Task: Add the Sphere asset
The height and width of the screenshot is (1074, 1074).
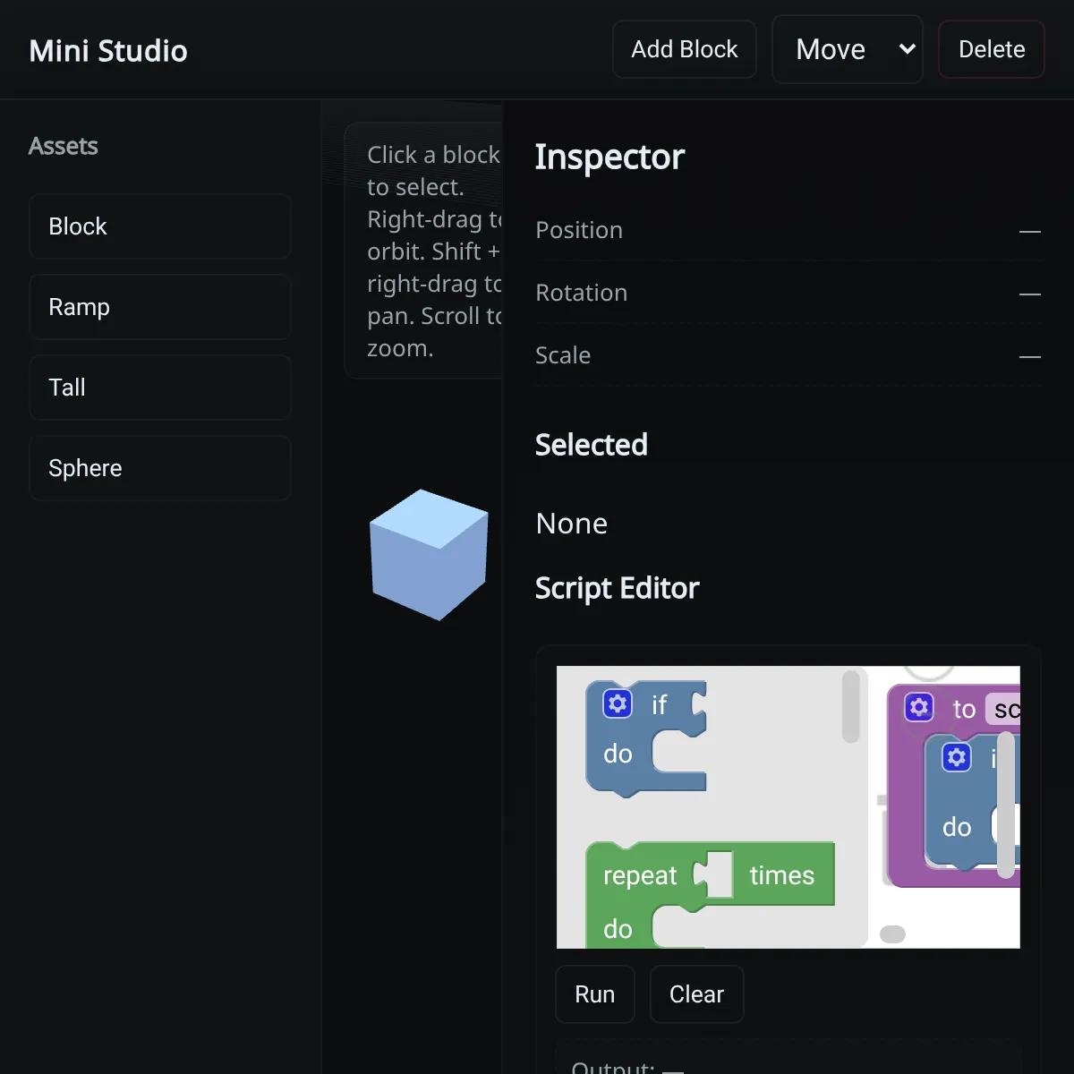Action: [160, 468]
